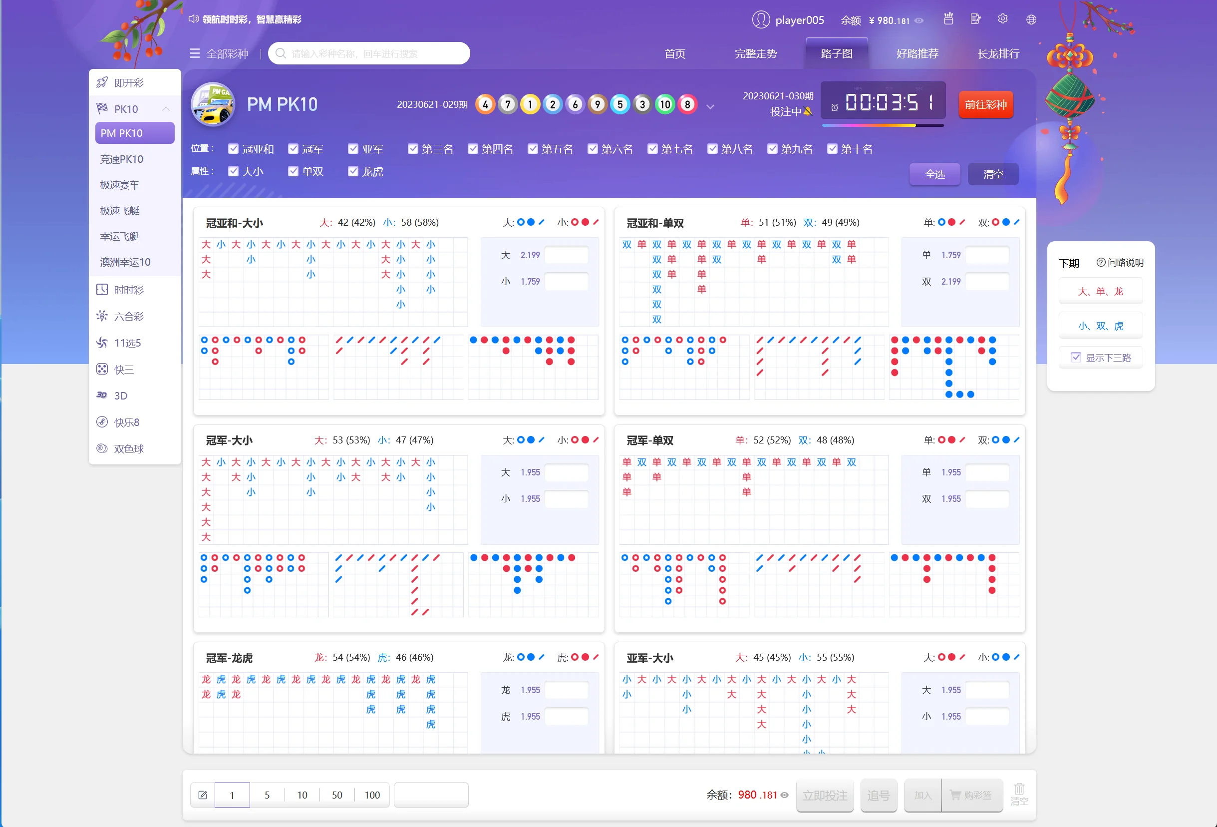Viewport: 1217px width, 827px height.
Task: Open the 长龙排行 tab
Action: (x=998, y=53)
